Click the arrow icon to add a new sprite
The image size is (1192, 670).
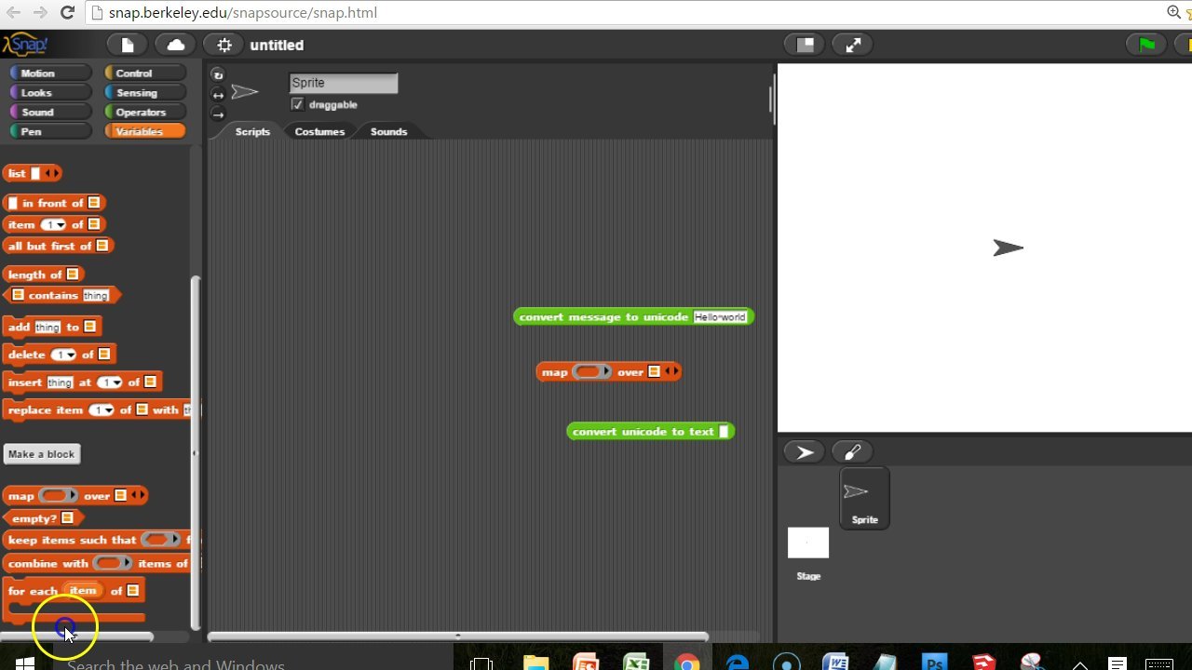[x=803, y=451]
